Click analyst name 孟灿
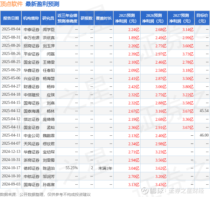The width and height of the screenshot is (210, 197). 51,127
